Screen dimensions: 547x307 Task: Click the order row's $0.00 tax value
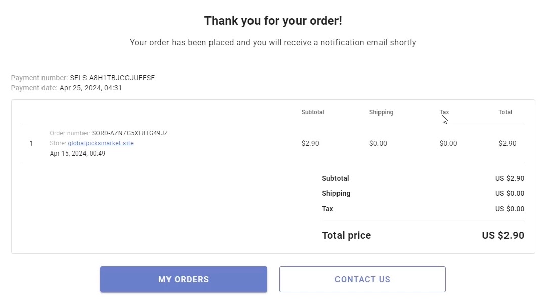click(x=448, y=143)
